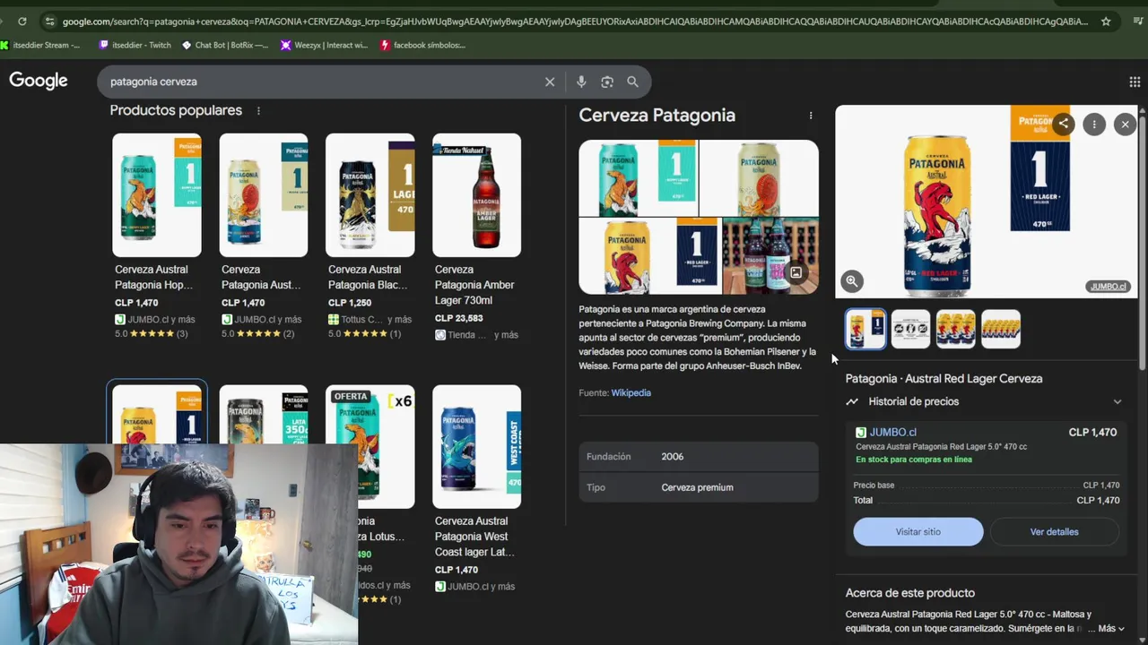Select third product thumbnail with several cans
Viewport: 1148px width, 645px height.
955,329
